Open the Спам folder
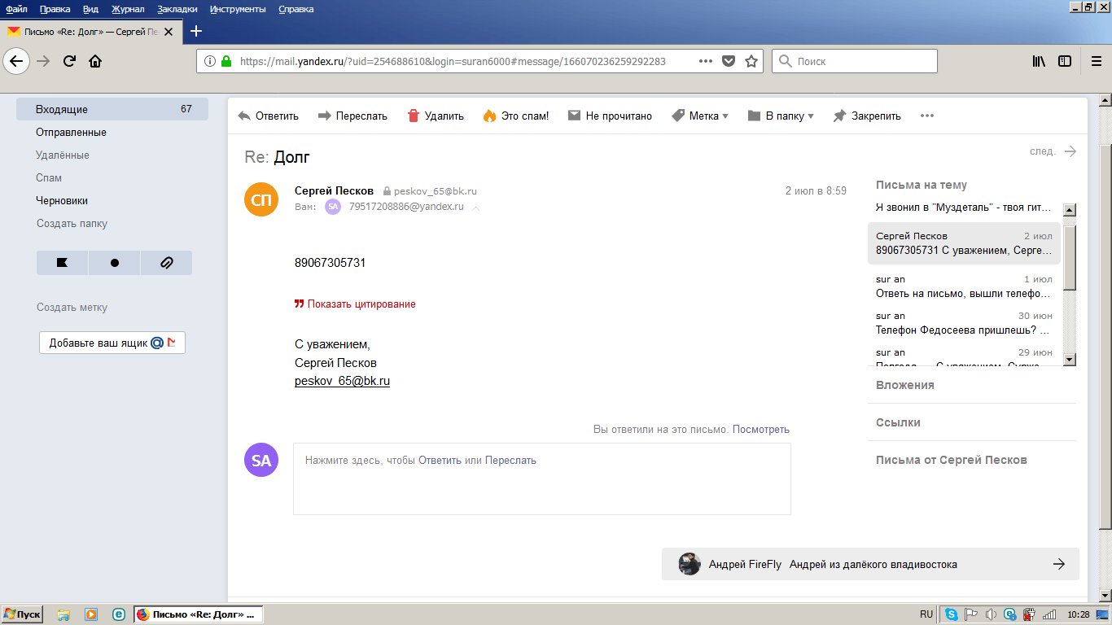Screen dimensions: 1112x625 coord(49,177)
